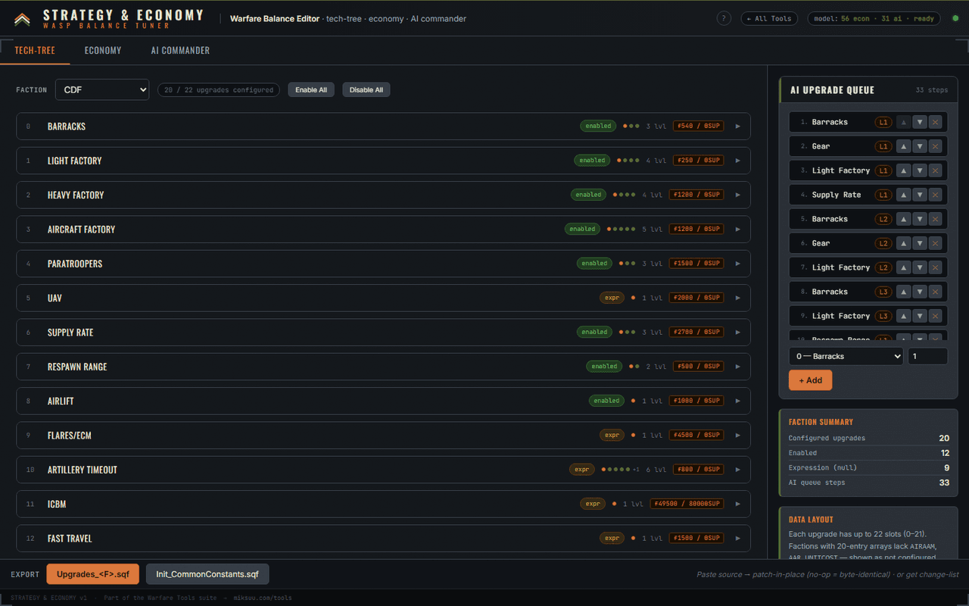This screenshot has width=969, height=606.
Task: Toggle the expr badge on ICBM row
Action: click(593, 504)
